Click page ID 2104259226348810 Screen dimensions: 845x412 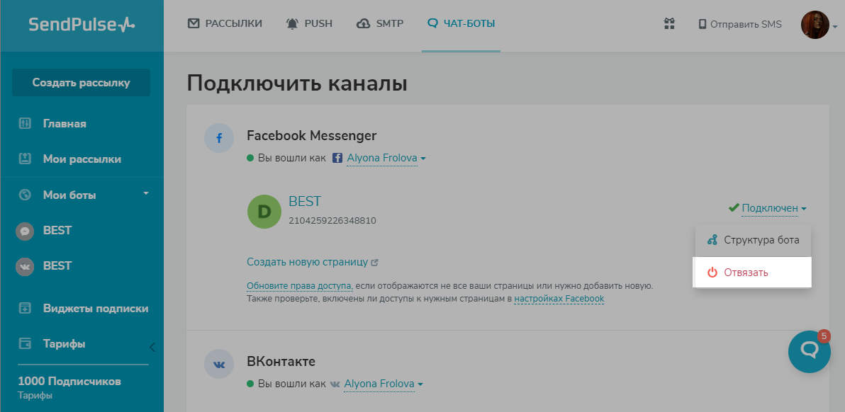coord(332,221)
